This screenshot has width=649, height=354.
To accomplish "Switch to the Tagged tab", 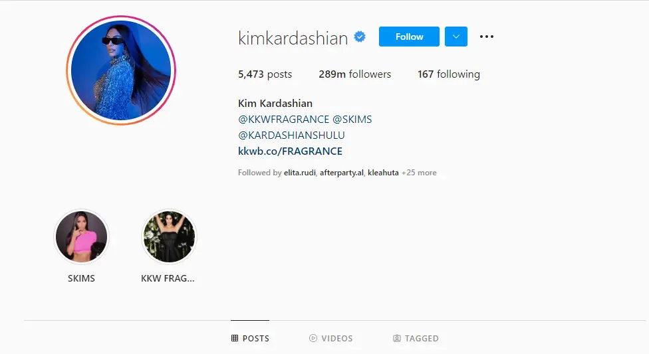I will pos(416,338).
